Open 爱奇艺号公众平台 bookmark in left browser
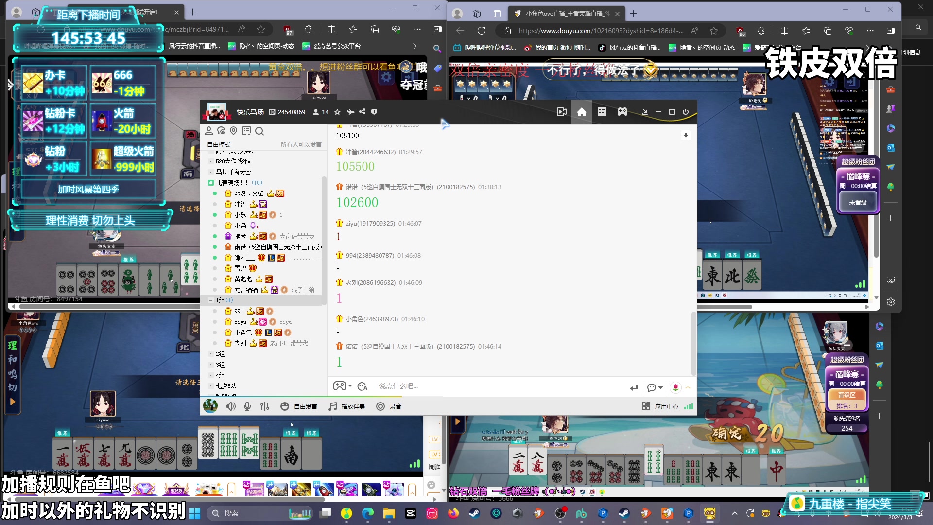The width and height of the screenshot is (933, 525). (331, 46)
